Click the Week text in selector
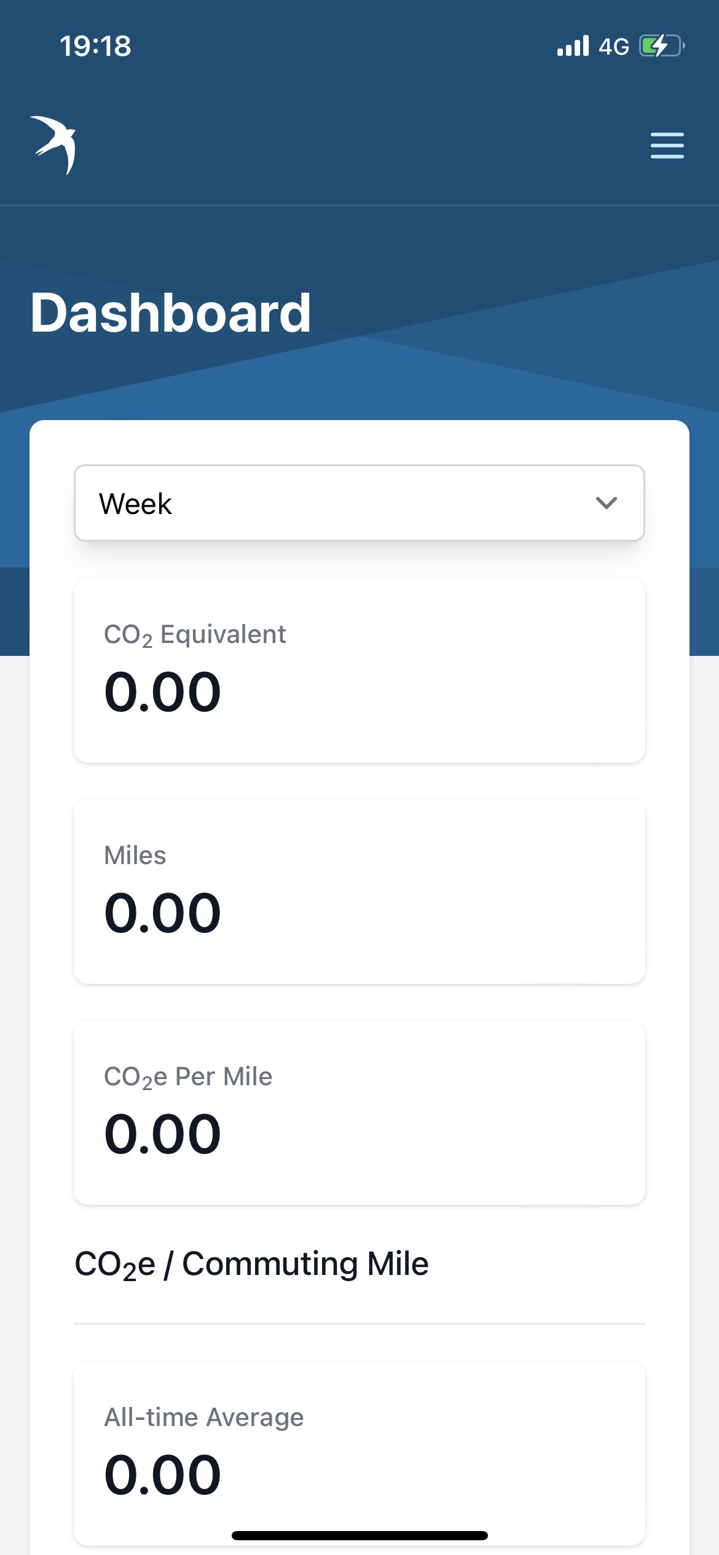Screen dimensions: 719x1555 tap(135, 504)
